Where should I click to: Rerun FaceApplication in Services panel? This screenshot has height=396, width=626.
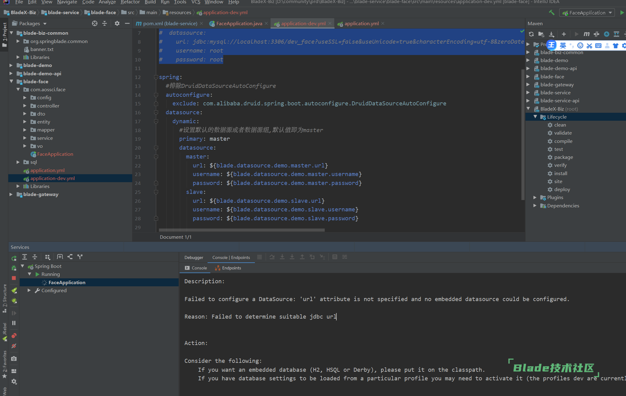click(14, 258)
